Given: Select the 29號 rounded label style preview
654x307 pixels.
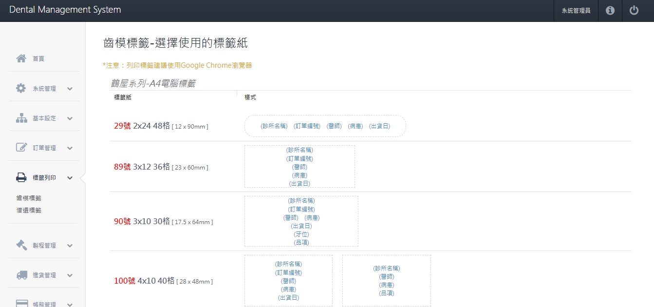Looking at the screenshot, I should (x=325, y=126).
